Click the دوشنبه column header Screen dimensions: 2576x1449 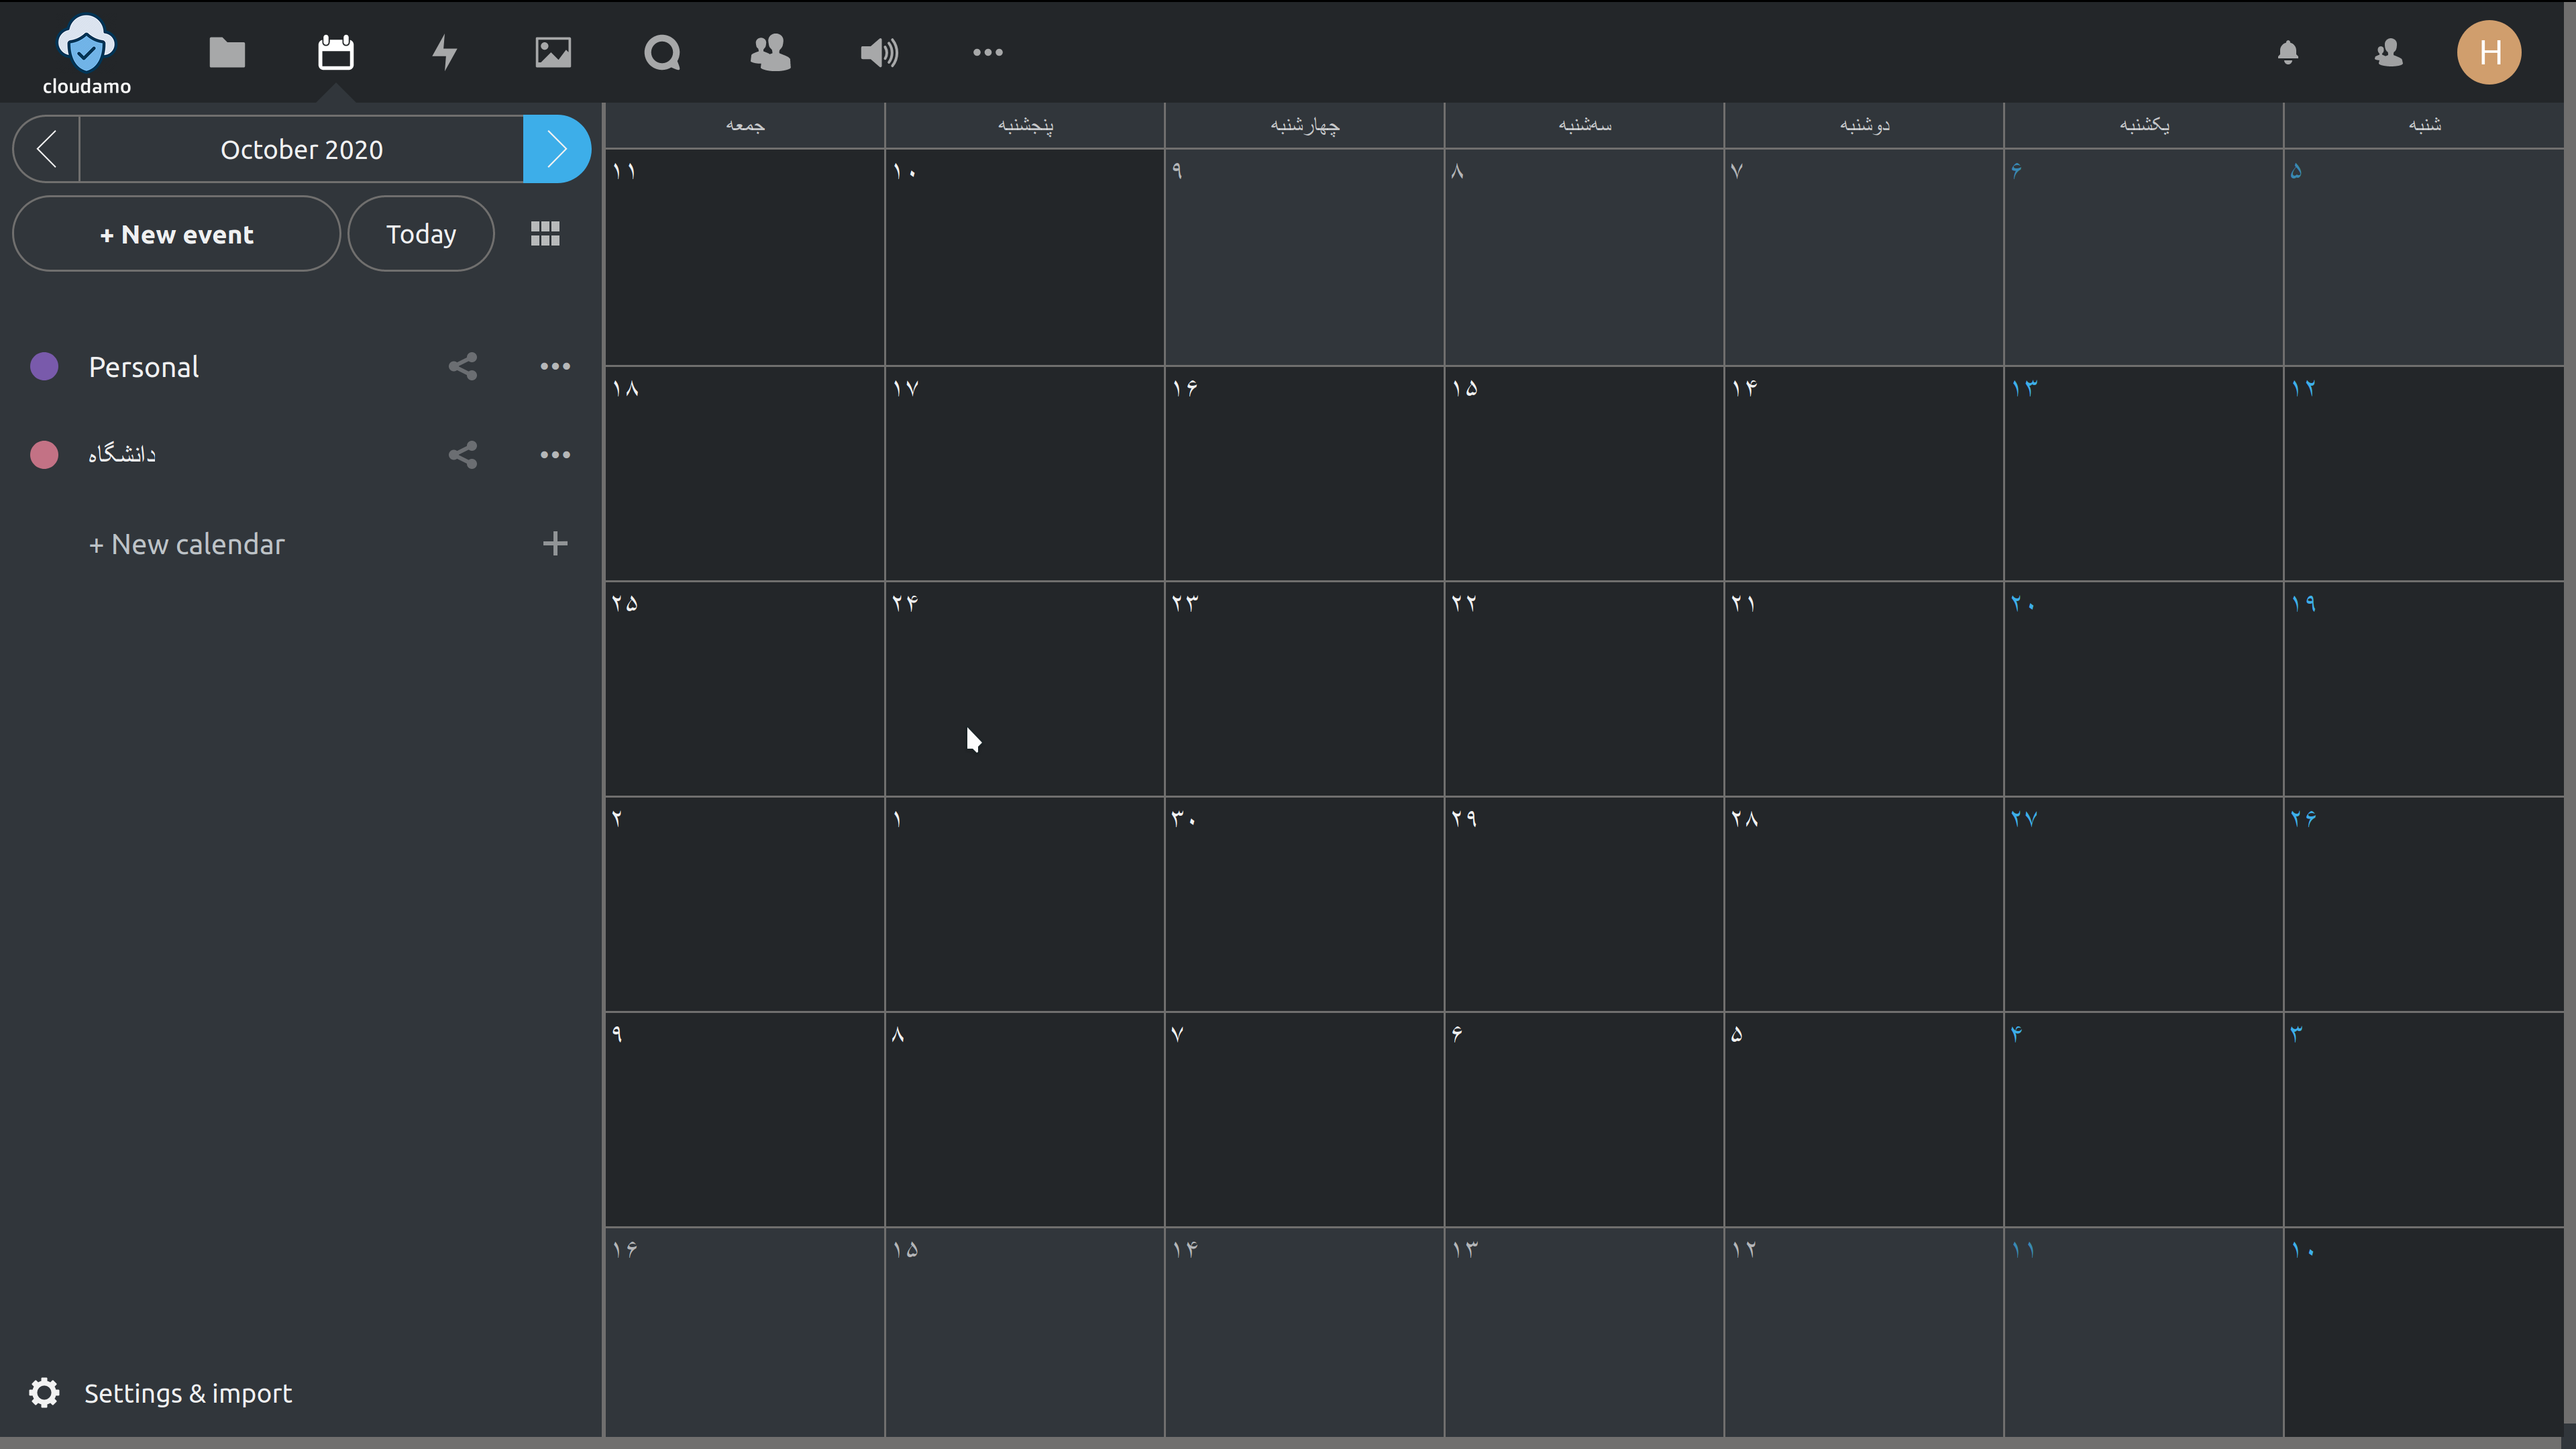pos(1865,125)
